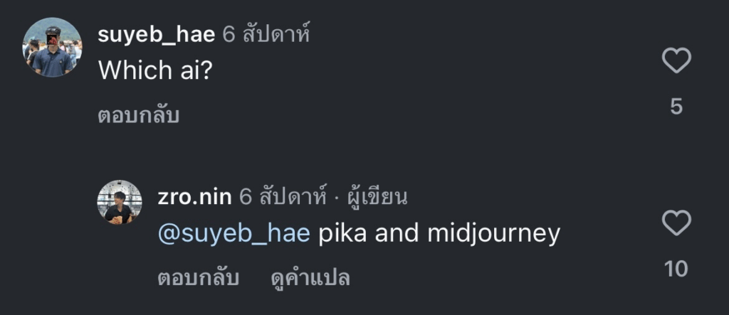The image size is (729, 315).
Task: Like suyeb_hae's comment with the heart icon
Action: click(x=676, y=61)
